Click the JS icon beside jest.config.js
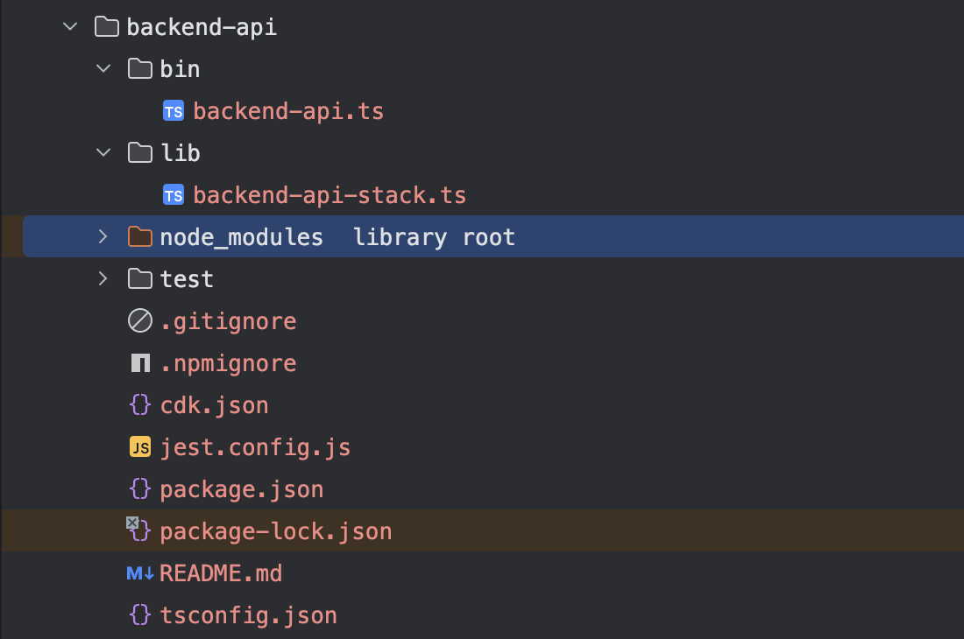Image resolution: width=964 pixels, height=639 pixels. pos(139,447)
